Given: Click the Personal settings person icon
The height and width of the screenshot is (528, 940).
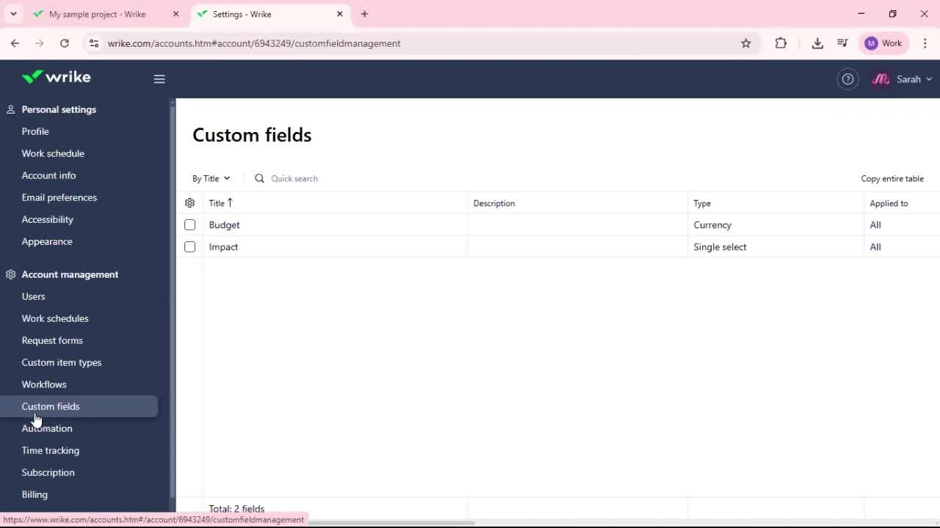Looking at the screenshot, I should click(10, 109).
